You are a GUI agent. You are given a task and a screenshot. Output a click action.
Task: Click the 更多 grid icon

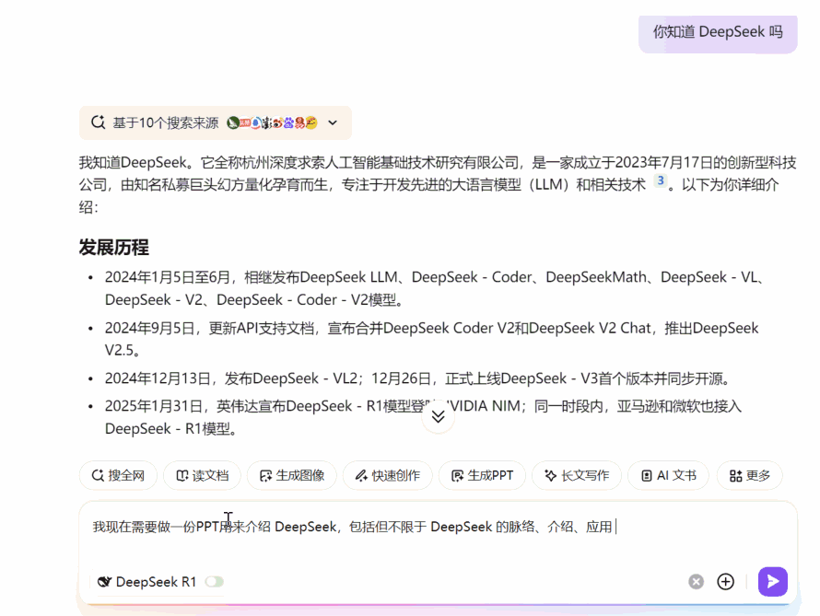736,475
